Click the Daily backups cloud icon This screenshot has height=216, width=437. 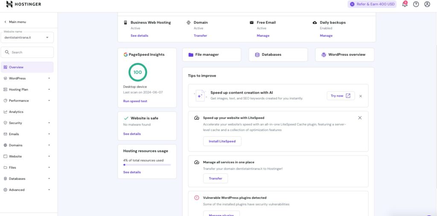pyautogui.click(x=315, y=23)
